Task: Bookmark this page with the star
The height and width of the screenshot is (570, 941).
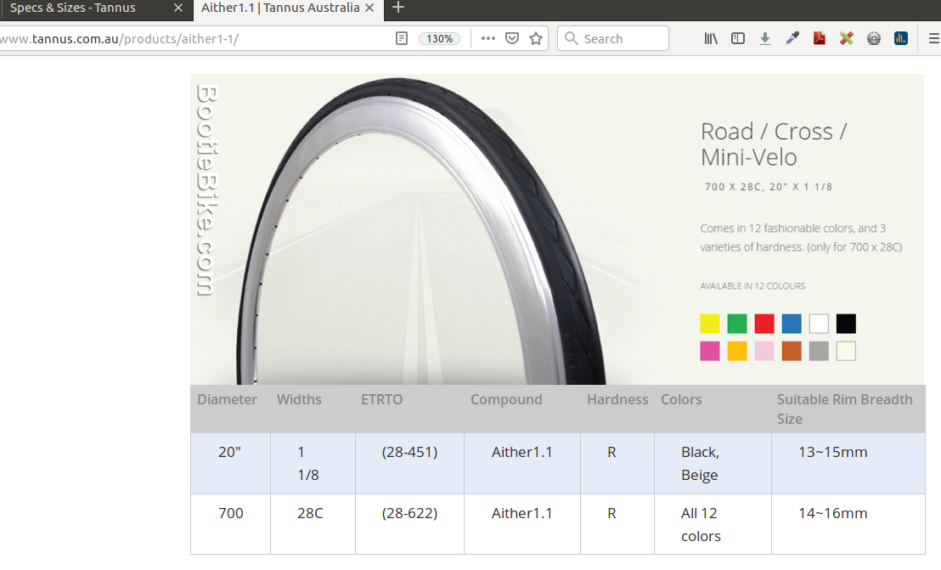Action: [536, 38]
